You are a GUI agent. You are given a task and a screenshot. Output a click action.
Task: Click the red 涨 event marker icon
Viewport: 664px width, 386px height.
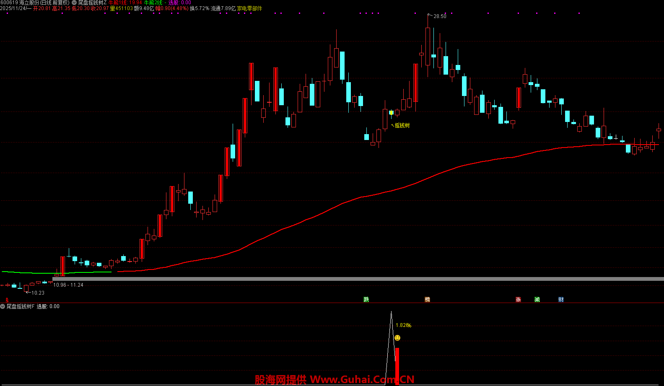518,299
